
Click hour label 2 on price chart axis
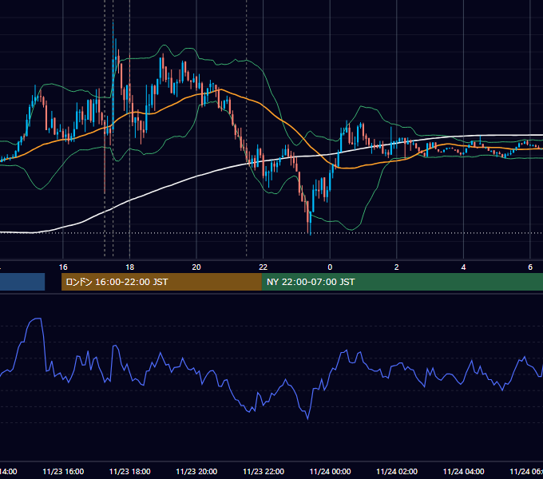click(397, 267)
